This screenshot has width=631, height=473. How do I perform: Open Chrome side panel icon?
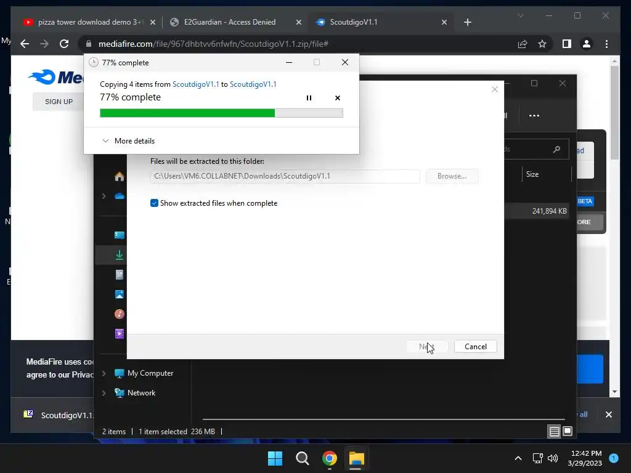567,44
